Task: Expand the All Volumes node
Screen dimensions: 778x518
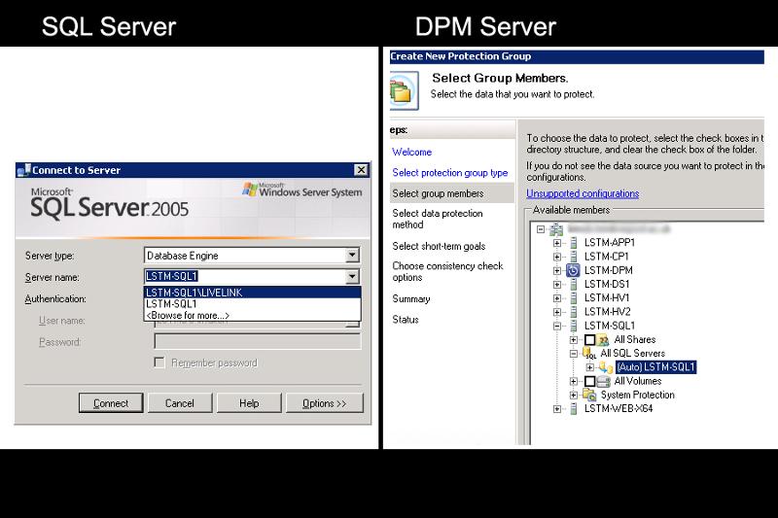Action: tap(574, 381)
